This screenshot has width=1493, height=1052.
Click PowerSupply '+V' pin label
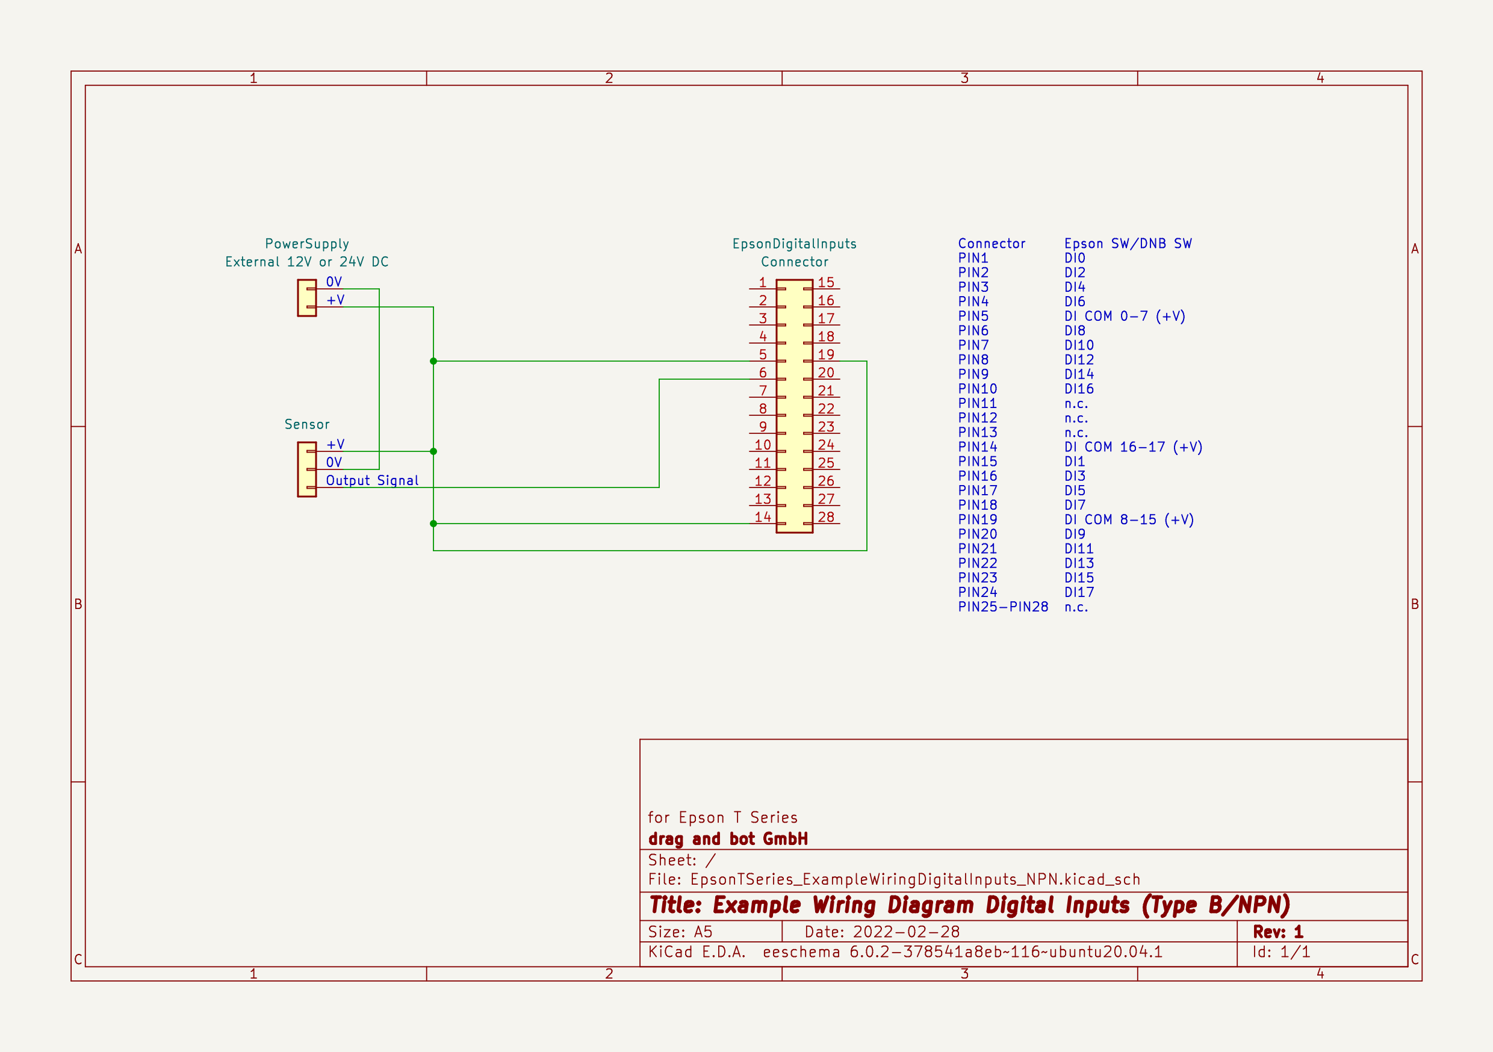point(335,300)
